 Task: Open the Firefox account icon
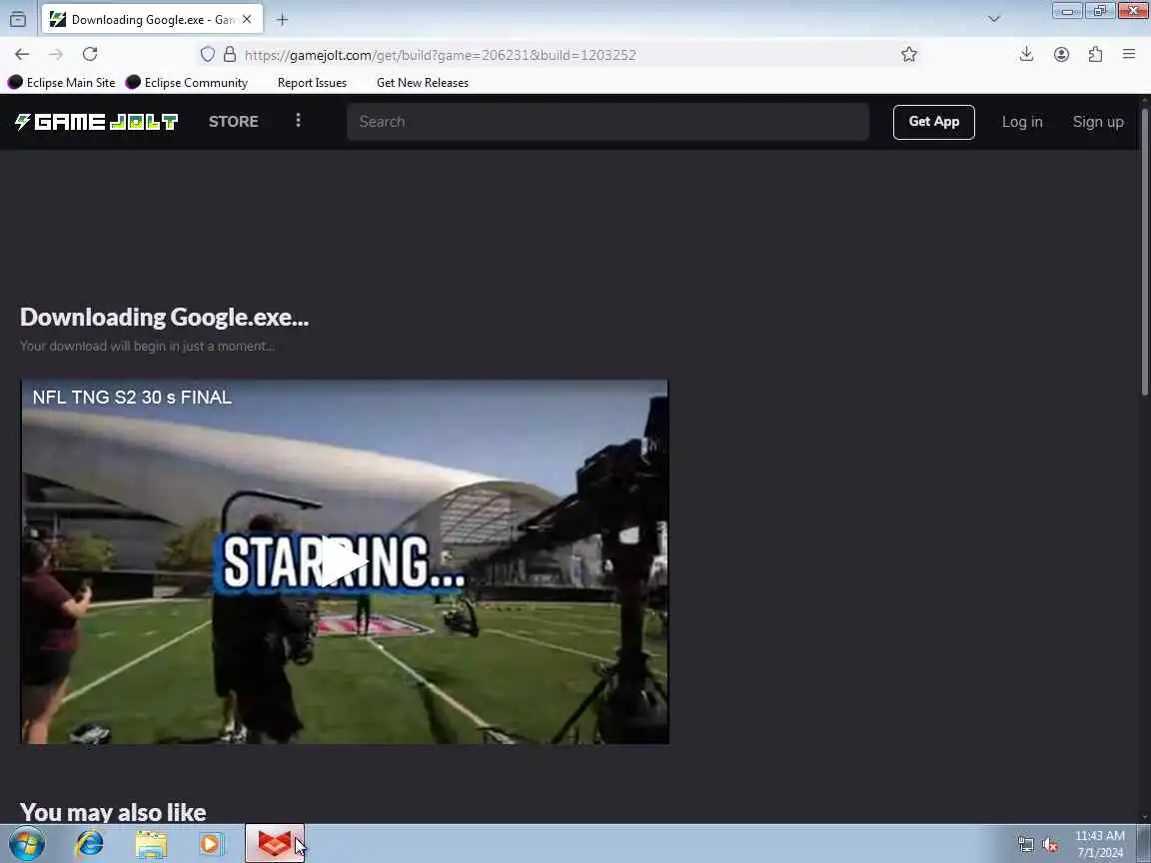point(1061,54)
